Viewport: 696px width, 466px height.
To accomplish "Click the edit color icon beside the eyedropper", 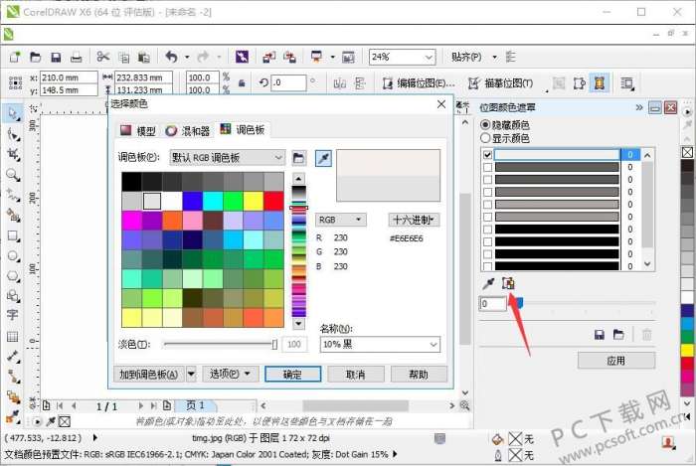I will (508, 283).
